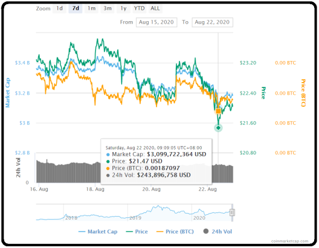
Task: Toggle 24h Vol series in legend
Action: (217, 232)
